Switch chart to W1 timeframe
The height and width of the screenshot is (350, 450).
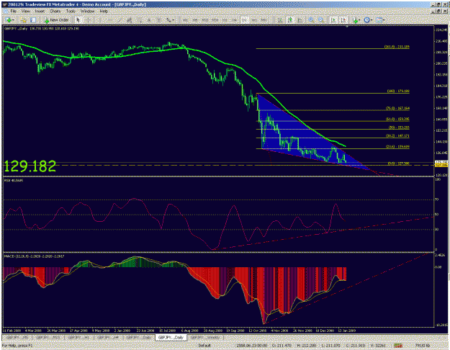tap(254, 20)
